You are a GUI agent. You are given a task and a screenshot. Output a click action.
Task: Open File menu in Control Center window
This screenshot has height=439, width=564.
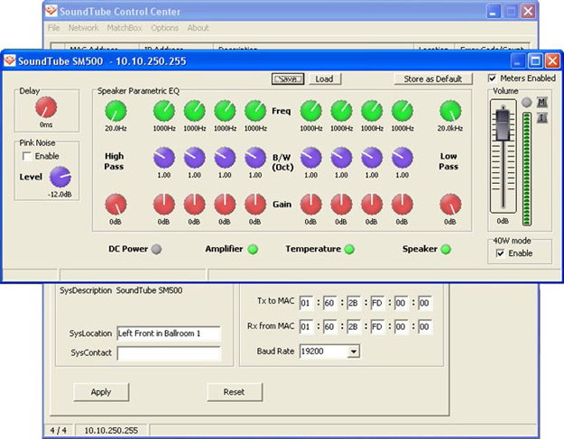(x=53, y=28)
